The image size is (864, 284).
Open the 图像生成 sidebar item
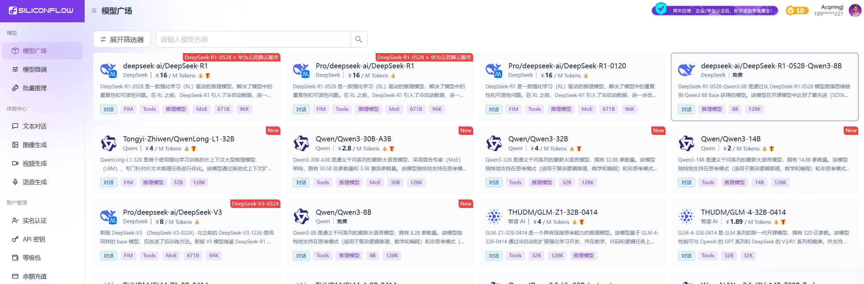coord(42,145)
